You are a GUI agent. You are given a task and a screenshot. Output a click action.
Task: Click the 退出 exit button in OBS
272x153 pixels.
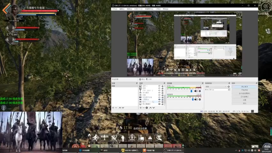coord(244,103)
